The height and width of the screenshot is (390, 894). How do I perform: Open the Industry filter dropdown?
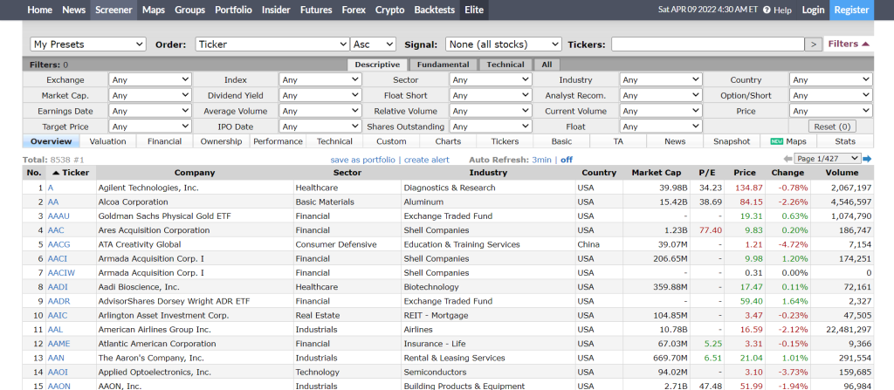[x=661, y=79]
